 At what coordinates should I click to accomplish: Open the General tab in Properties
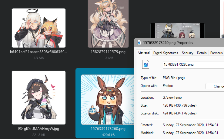tap(144, 52)
